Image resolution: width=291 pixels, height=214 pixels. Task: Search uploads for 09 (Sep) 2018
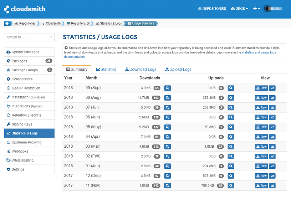[231, 88]
